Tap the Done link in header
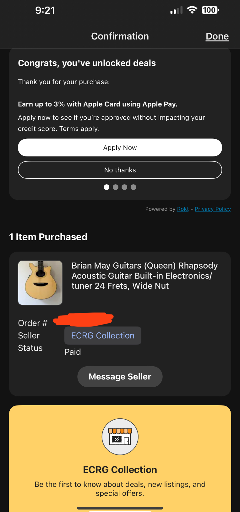The width and height of the screenshot is (240, 512). tap(217, 36)
